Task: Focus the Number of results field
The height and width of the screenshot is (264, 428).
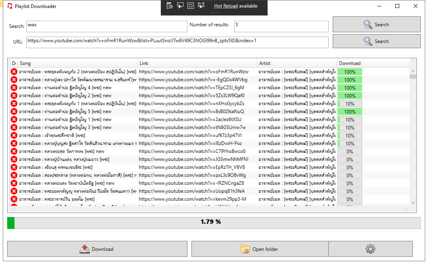Action: click(x=281, y=26)
